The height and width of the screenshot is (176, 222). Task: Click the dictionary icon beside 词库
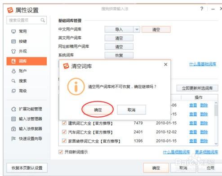pyautogui.click(x=13, y=61)
